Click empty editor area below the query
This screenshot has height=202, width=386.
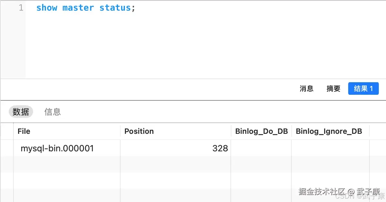click(x=187, y=47)
